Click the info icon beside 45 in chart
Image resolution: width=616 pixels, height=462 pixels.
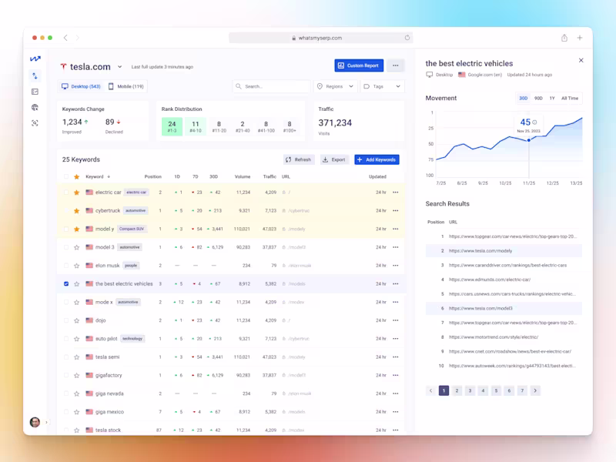coord(534,122)
